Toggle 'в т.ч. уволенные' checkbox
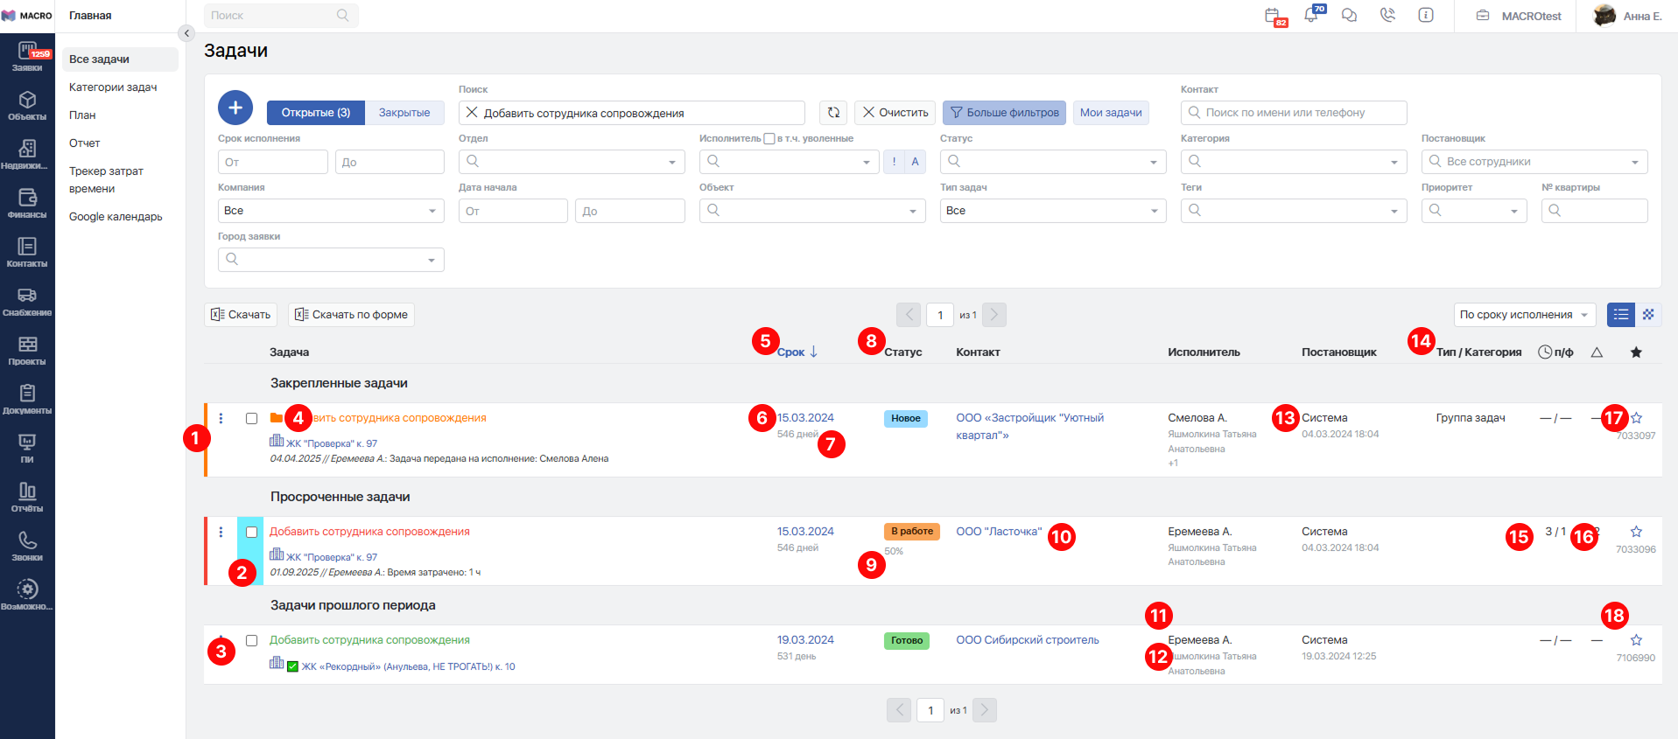Screen dimensions: 1678x739 pos(769,138)
